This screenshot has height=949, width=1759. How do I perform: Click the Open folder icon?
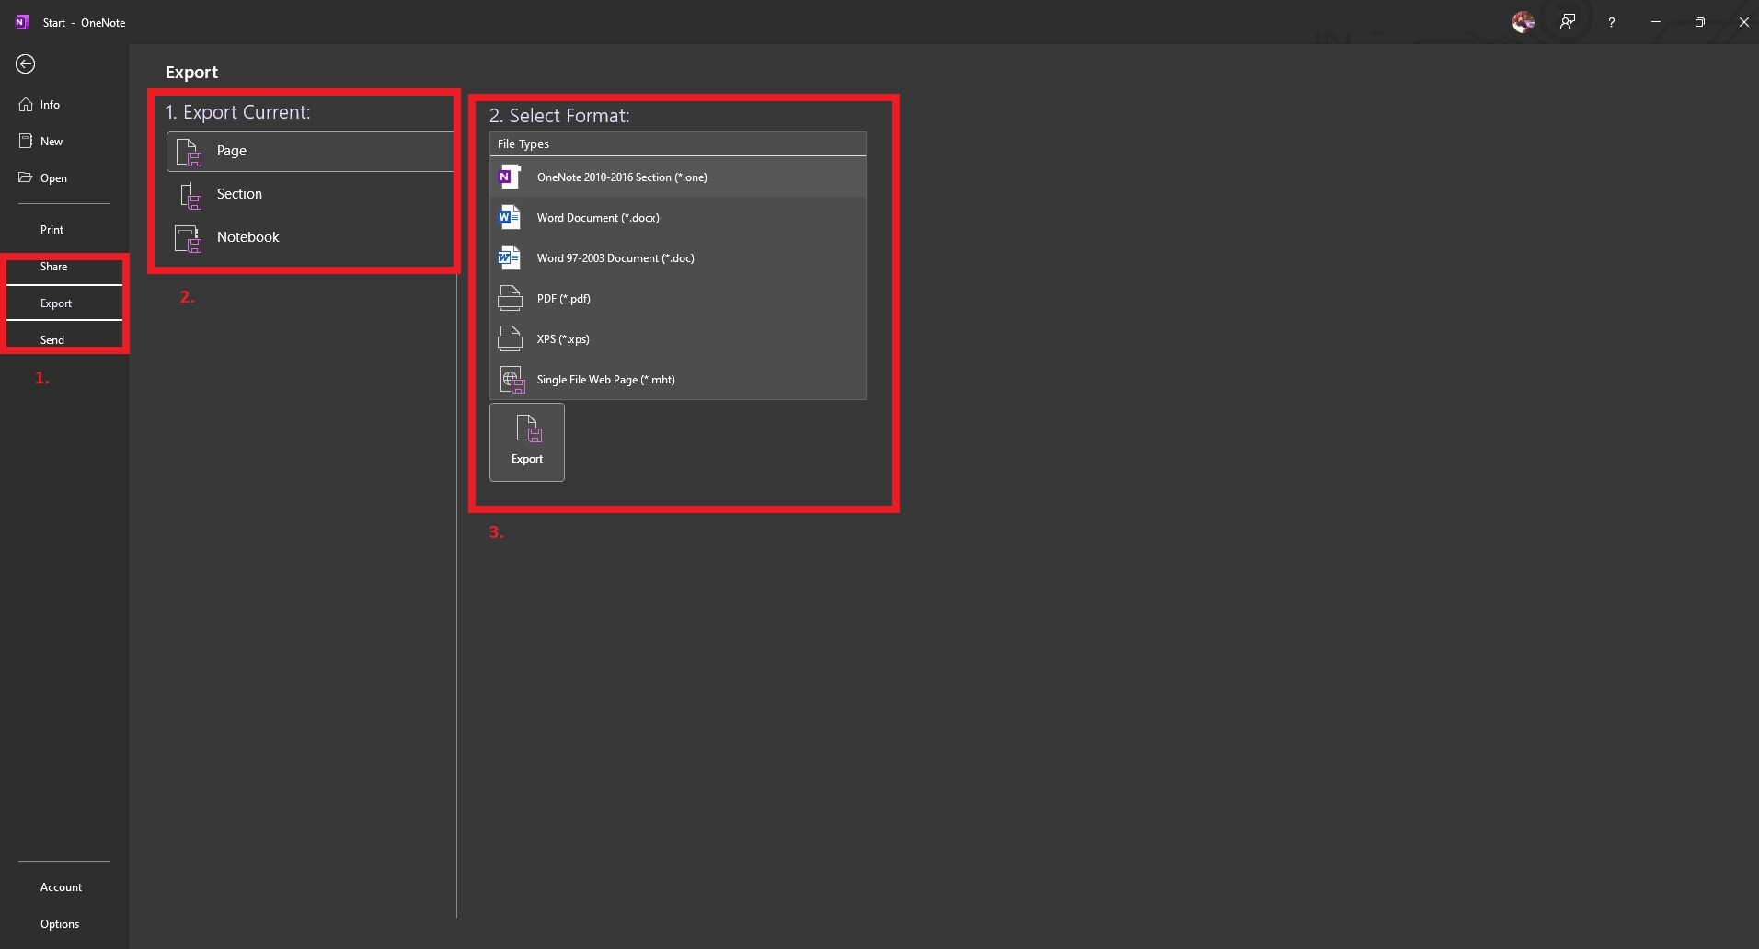(26, 177)
